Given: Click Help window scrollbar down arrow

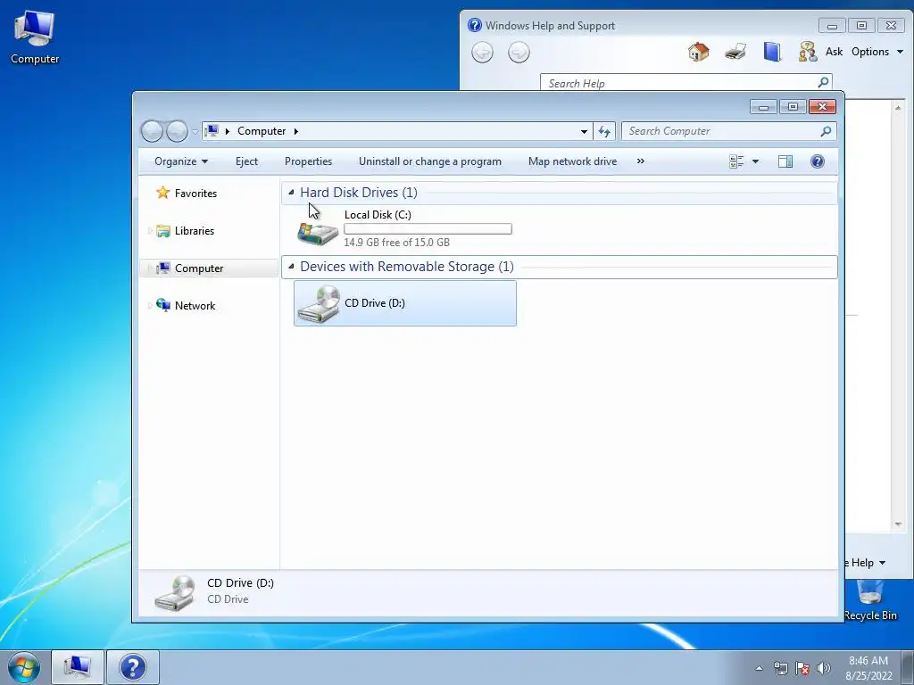Looking at the screenshot, I should 898,524.
